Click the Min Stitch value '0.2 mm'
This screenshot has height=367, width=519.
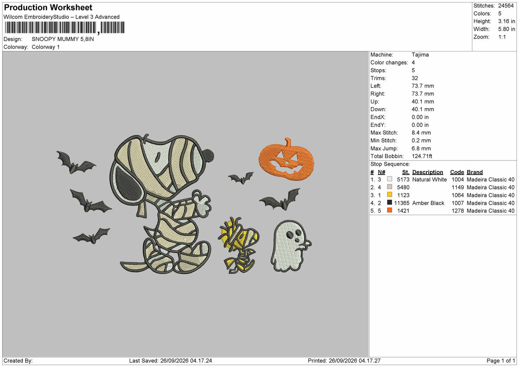pos(421,141)
